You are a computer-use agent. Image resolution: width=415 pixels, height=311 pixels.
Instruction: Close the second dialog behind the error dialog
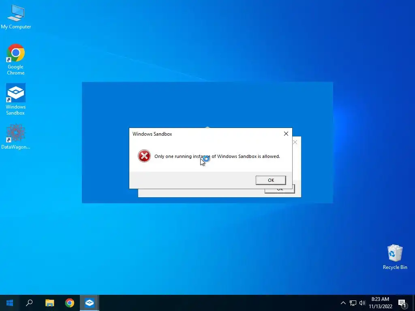pos(295,142)
